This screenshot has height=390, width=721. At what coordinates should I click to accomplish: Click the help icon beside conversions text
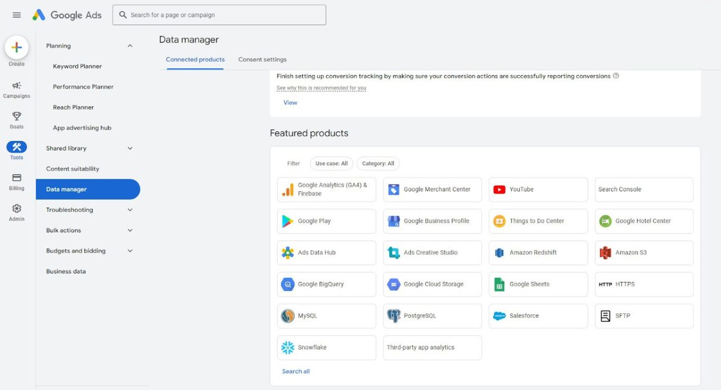click(616, 76)
